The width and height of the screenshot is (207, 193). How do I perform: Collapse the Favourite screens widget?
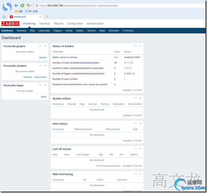45,65
